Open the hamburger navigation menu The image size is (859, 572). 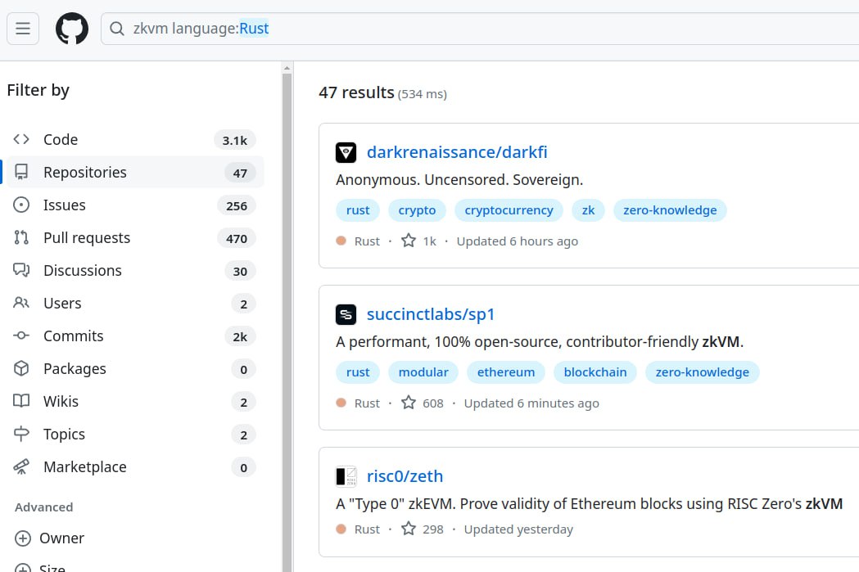click(x=23, y=29)
